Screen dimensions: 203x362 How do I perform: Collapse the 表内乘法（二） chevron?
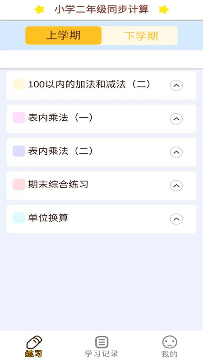(x=176, y=152)
